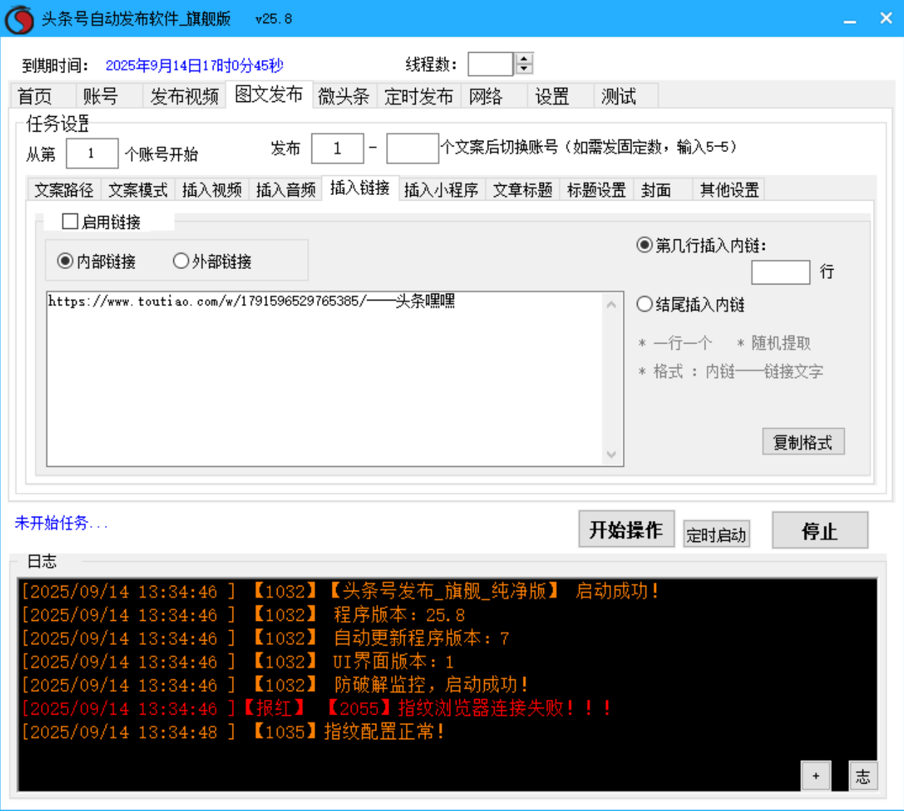Decrease 线程数 using the down stepper arrow
This screenshot has height=811, width=904.
point(523,69)
